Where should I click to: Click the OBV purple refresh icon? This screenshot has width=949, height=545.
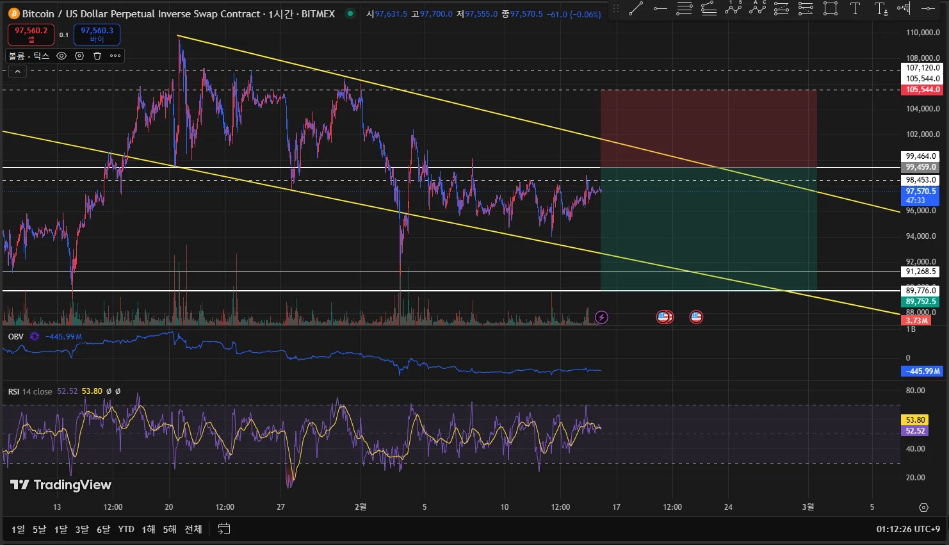click(x=35, y=337)
